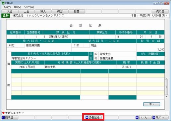
Task: Confirm update with the はい button
Action: pos(151,104)
